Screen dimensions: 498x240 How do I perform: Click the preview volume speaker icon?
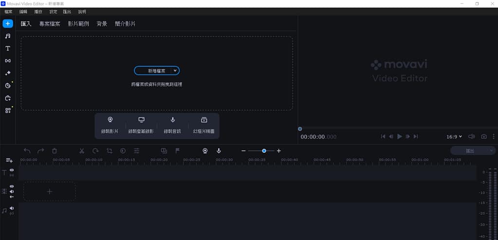click(472, 136)
